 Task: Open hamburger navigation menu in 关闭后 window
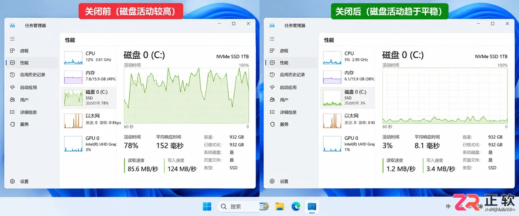[x=272, y=39]
